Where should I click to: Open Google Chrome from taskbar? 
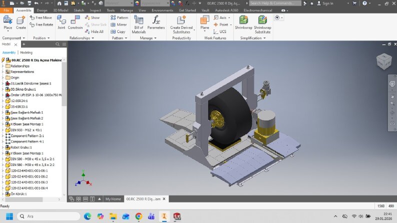point(139,216)
